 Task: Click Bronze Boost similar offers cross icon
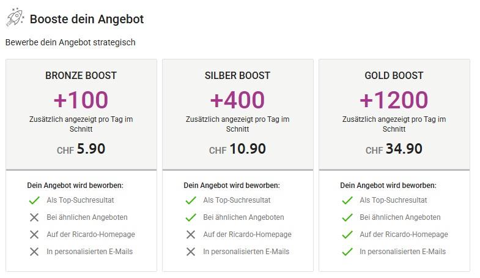click(x=34, y=217)
